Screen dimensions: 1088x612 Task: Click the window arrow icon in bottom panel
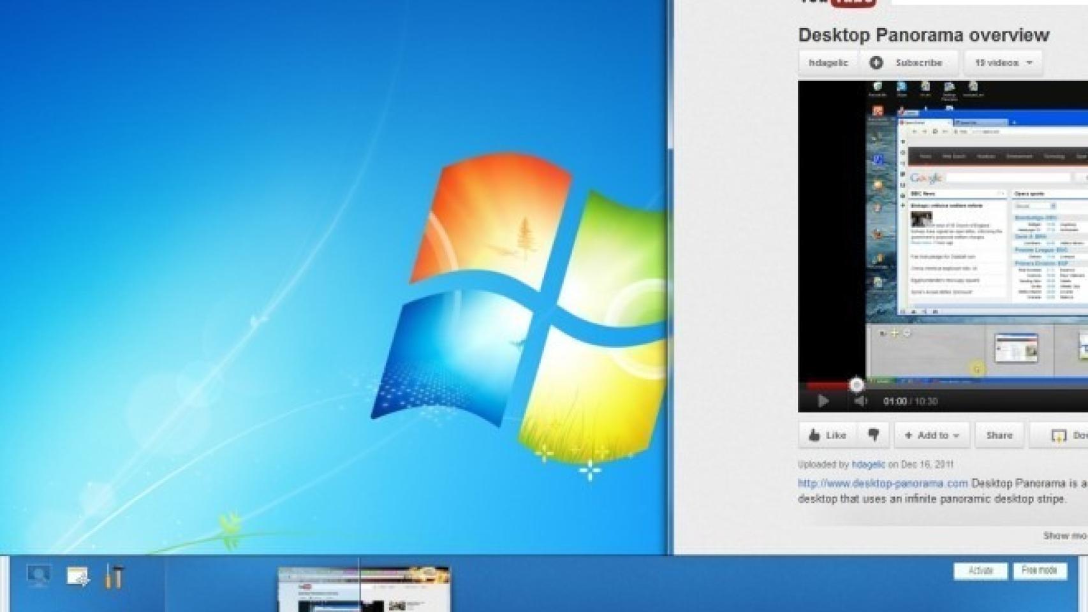(x=78, y=576)
